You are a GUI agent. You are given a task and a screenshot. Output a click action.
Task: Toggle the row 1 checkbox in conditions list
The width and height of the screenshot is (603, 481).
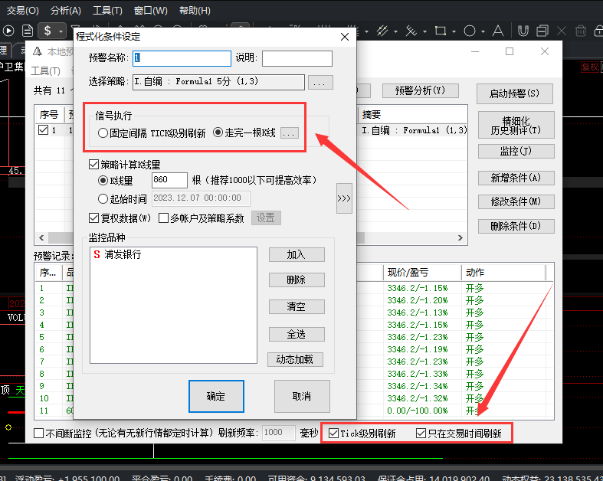point(43,130)
